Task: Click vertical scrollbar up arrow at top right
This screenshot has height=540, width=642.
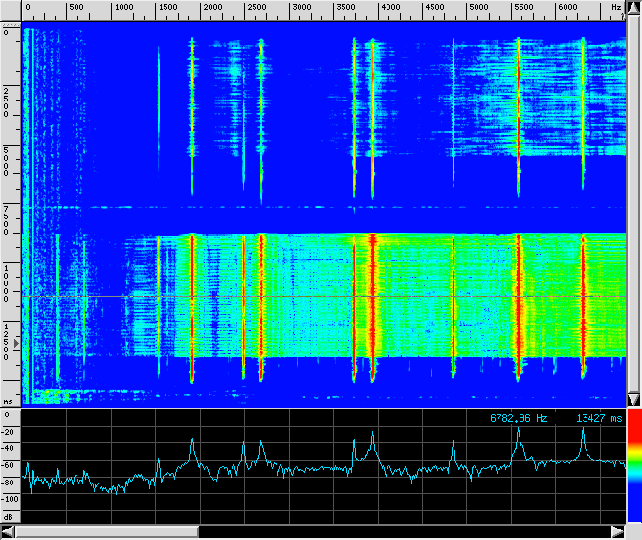Action: coord(633,7)
